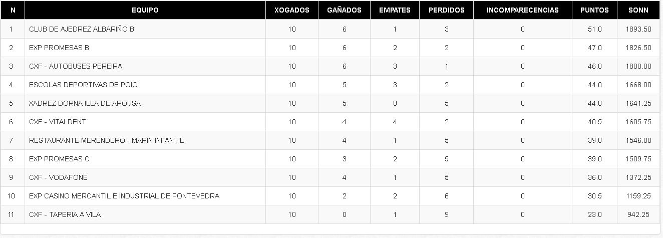Click the N ranking column header
Screen dimensions: 663x238
(13, 10)
